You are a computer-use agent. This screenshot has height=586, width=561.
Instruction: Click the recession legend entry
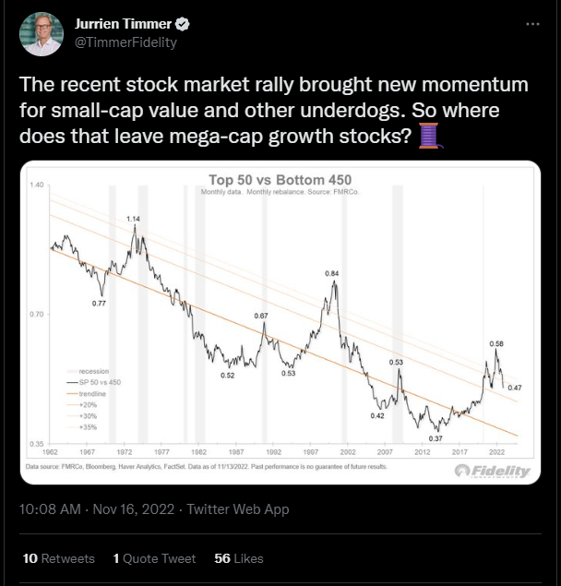(x=88, y=371)
